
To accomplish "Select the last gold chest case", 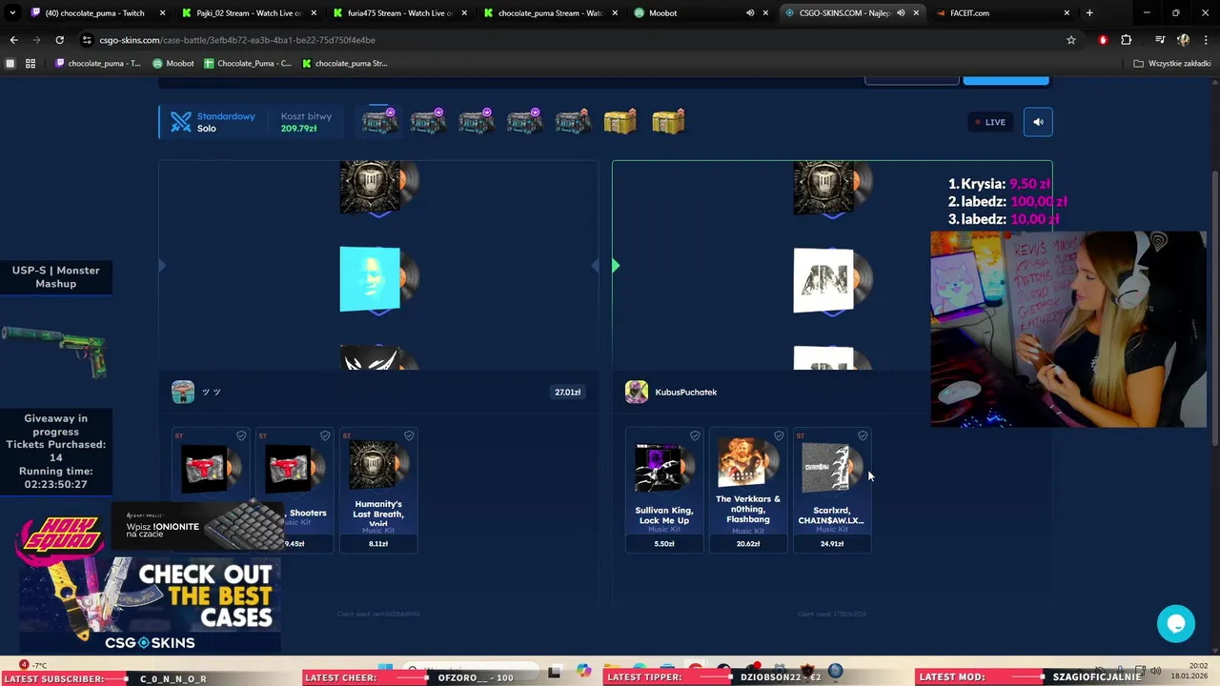I will coord(668,122).
